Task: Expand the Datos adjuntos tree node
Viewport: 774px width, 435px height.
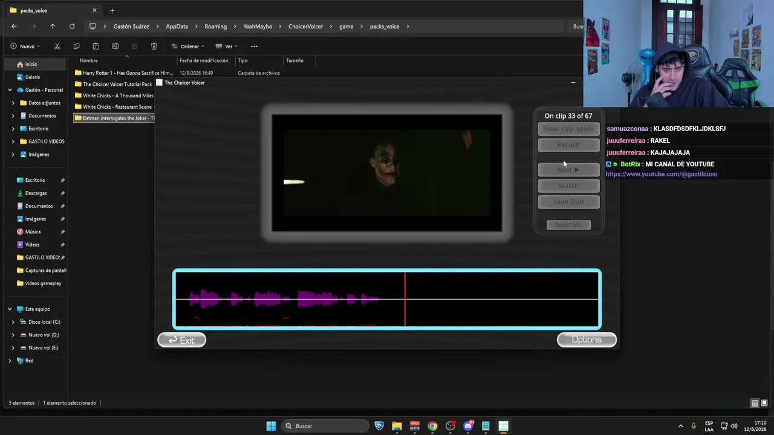Action: click(13, 103)
